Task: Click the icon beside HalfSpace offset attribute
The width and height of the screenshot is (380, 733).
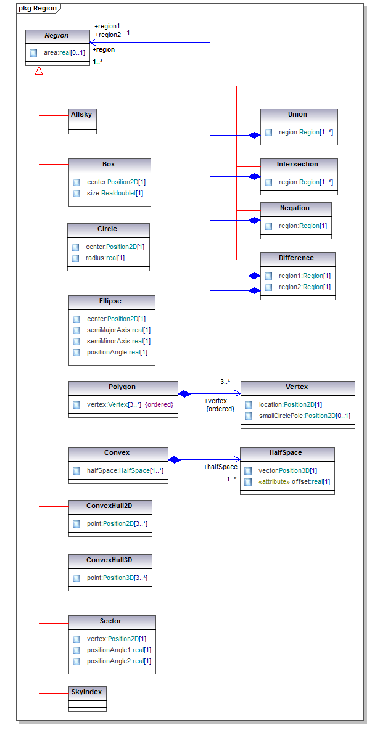Action: [x=248, y=482]
